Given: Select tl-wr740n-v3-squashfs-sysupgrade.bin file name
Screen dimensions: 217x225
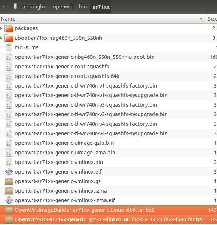Looking at the screenshot, I should coord(91,114).
